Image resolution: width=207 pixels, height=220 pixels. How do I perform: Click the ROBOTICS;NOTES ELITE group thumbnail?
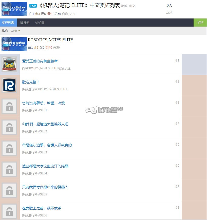14,44
